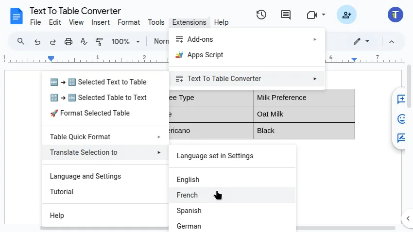Open the Insert menu

point(101,22)
